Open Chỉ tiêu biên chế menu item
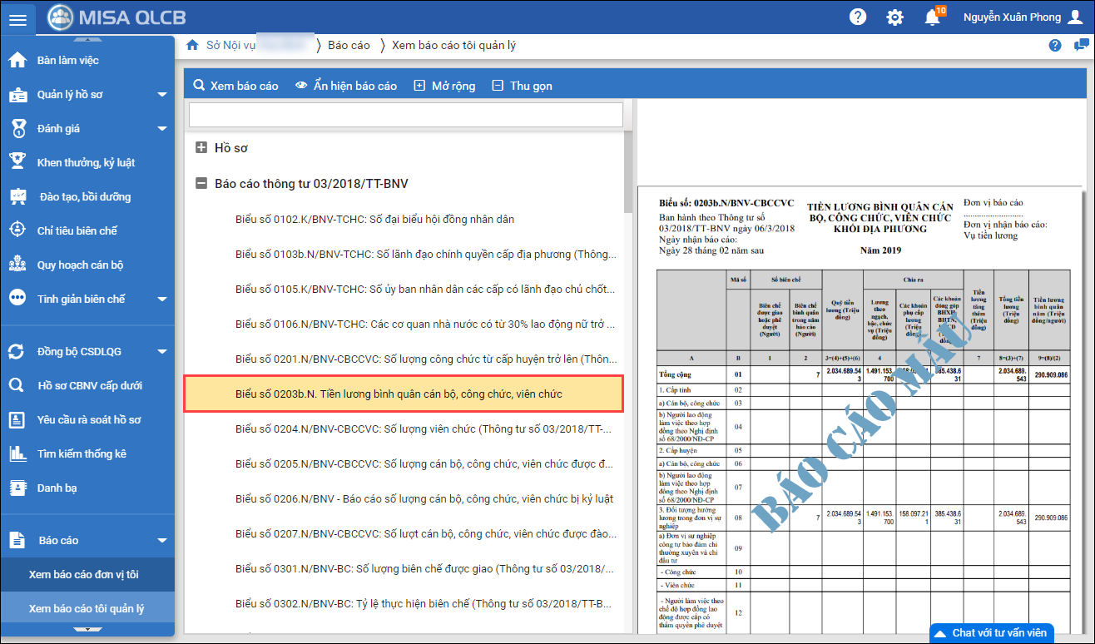The height and width of the screenshot is (644, 1095). tap(77, 230)
